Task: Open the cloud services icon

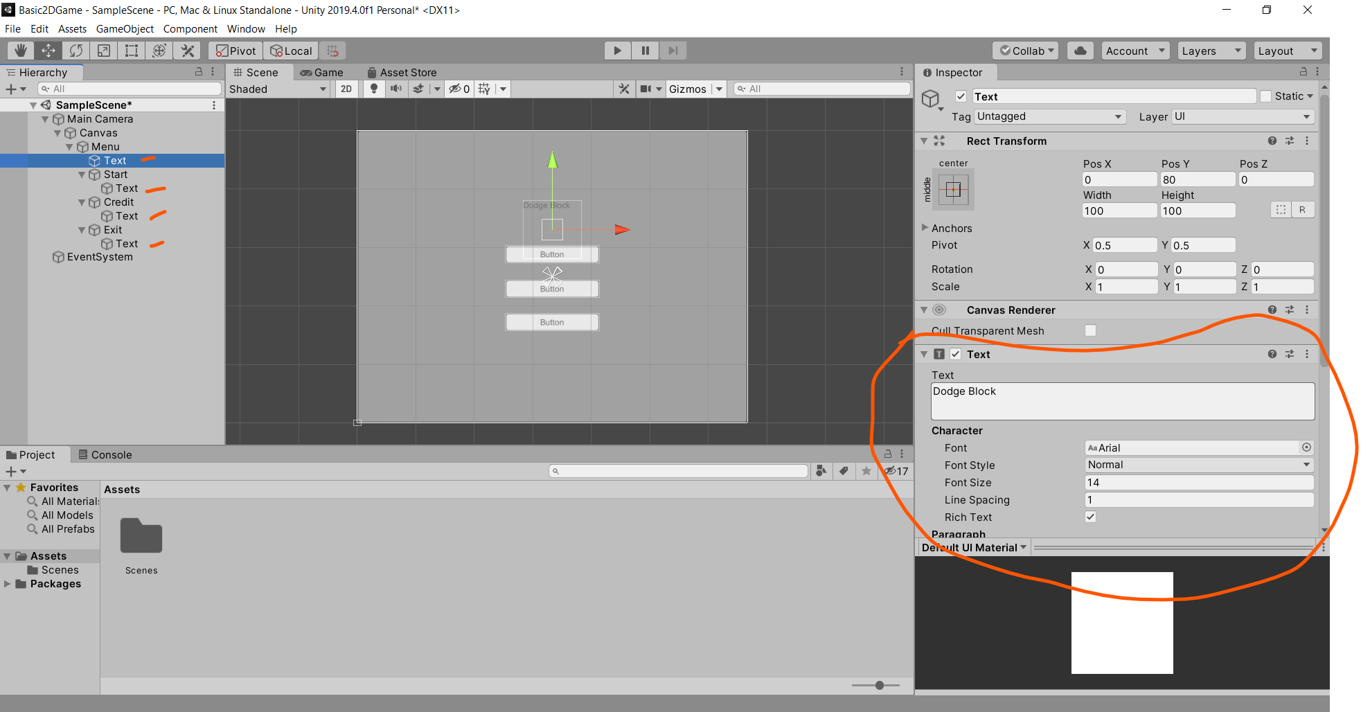Action: tap(1080, 51)
